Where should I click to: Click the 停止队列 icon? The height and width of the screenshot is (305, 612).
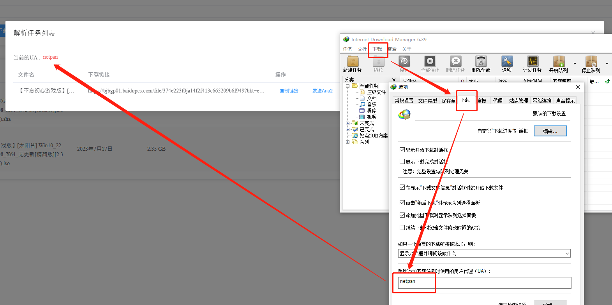click(x=591, y=64)
